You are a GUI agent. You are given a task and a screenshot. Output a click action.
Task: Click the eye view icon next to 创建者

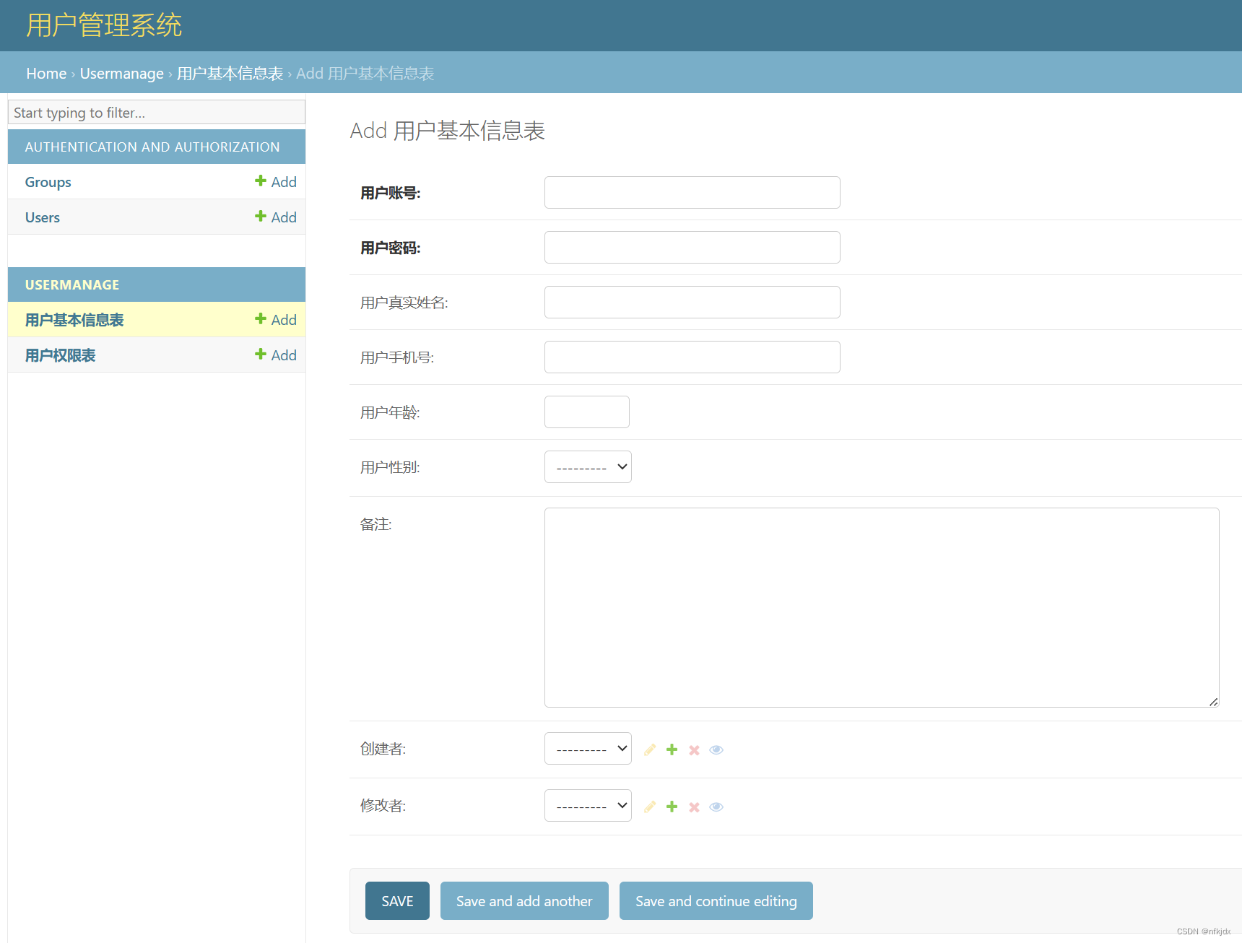point(716,749)
